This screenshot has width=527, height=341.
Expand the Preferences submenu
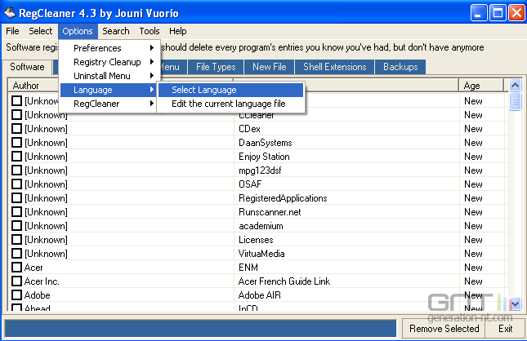[108, 48]
